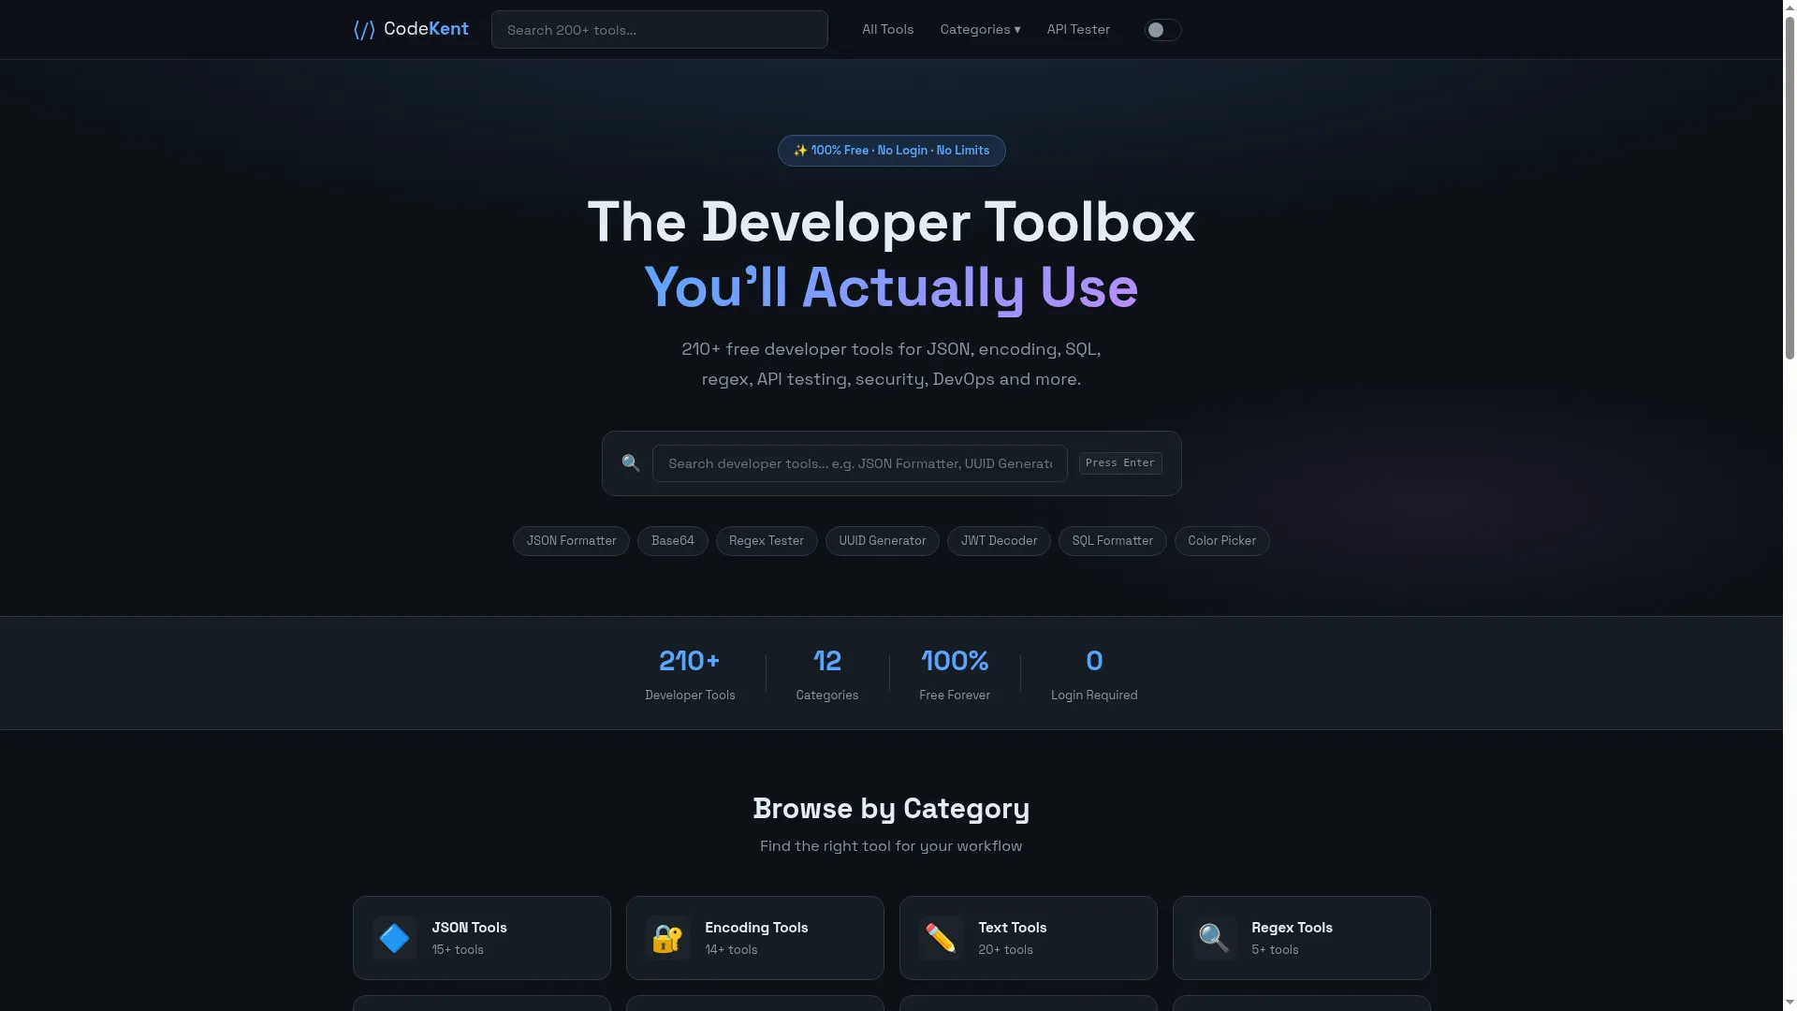
Task: Click the 15+ tools count text
Action: coord(458,950)
